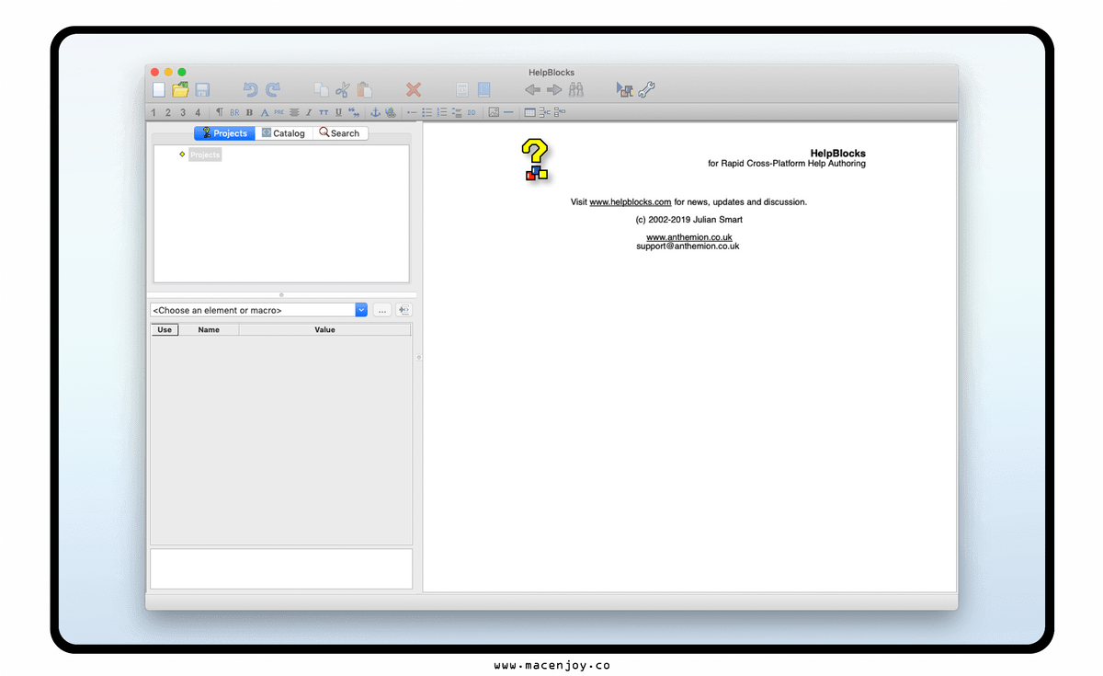Select the Projects tree root item
The image size is (1103, 676).
205,155
